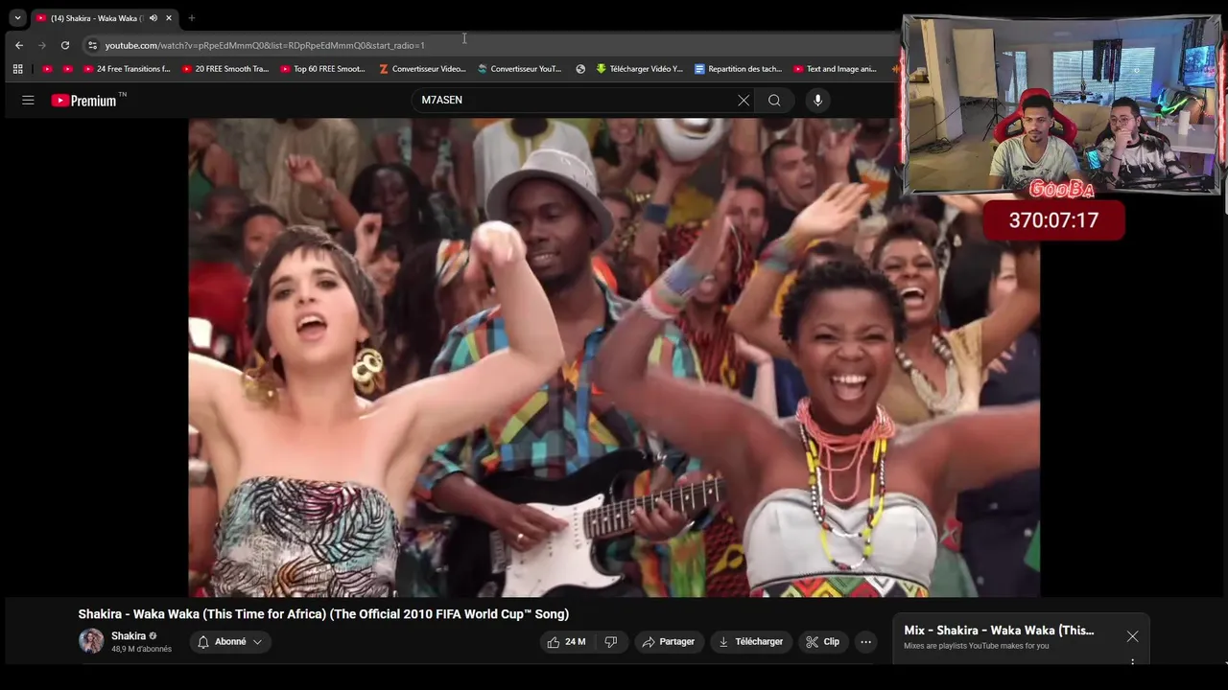Go forward in browser history
The width and height of the screenshot is (1228, 690).
(41, 45)
